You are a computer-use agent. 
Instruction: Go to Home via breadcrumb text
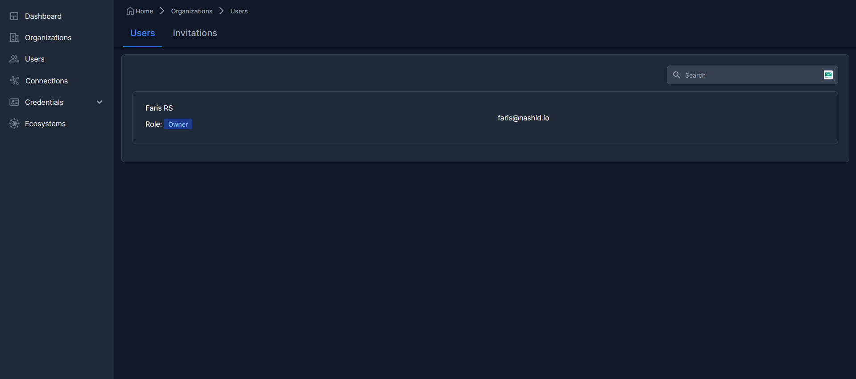point(144,11)
